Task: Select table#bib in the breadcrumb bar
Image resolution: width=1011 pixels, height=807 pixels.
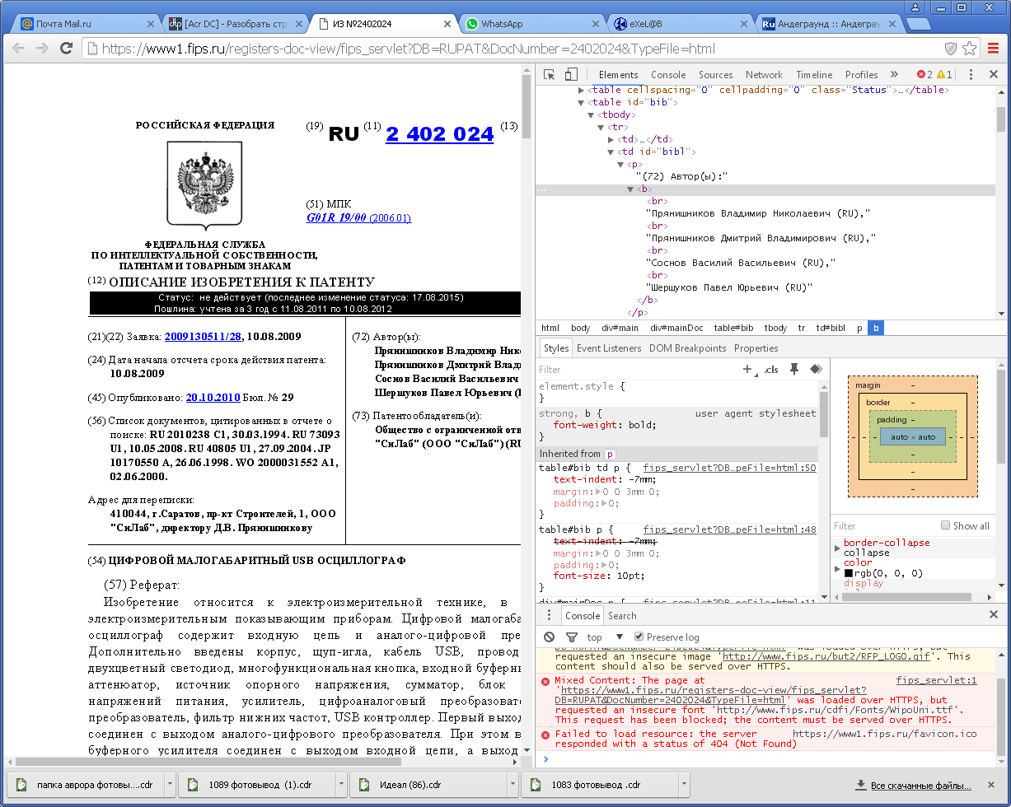Action: [x=733, y=327]
